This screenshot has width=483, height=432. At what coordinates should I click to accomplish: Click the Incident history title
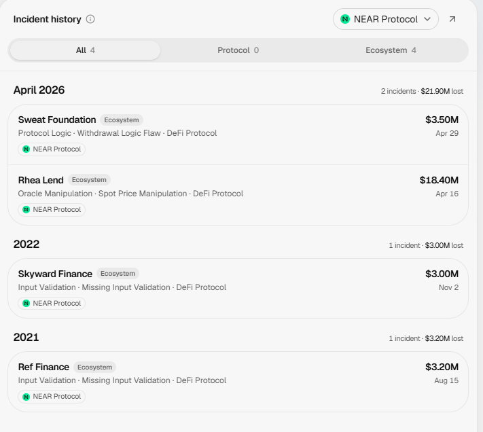[x=47, y=19]
